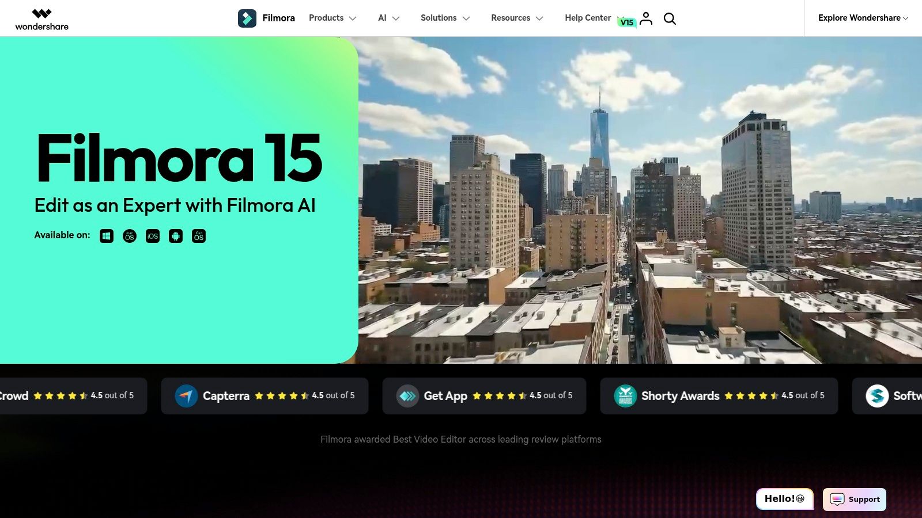The height and width of the screenshot is (518, 922).
Task: Expand Explore Wondershare dropdown
Action: click(x=863, y=18)
